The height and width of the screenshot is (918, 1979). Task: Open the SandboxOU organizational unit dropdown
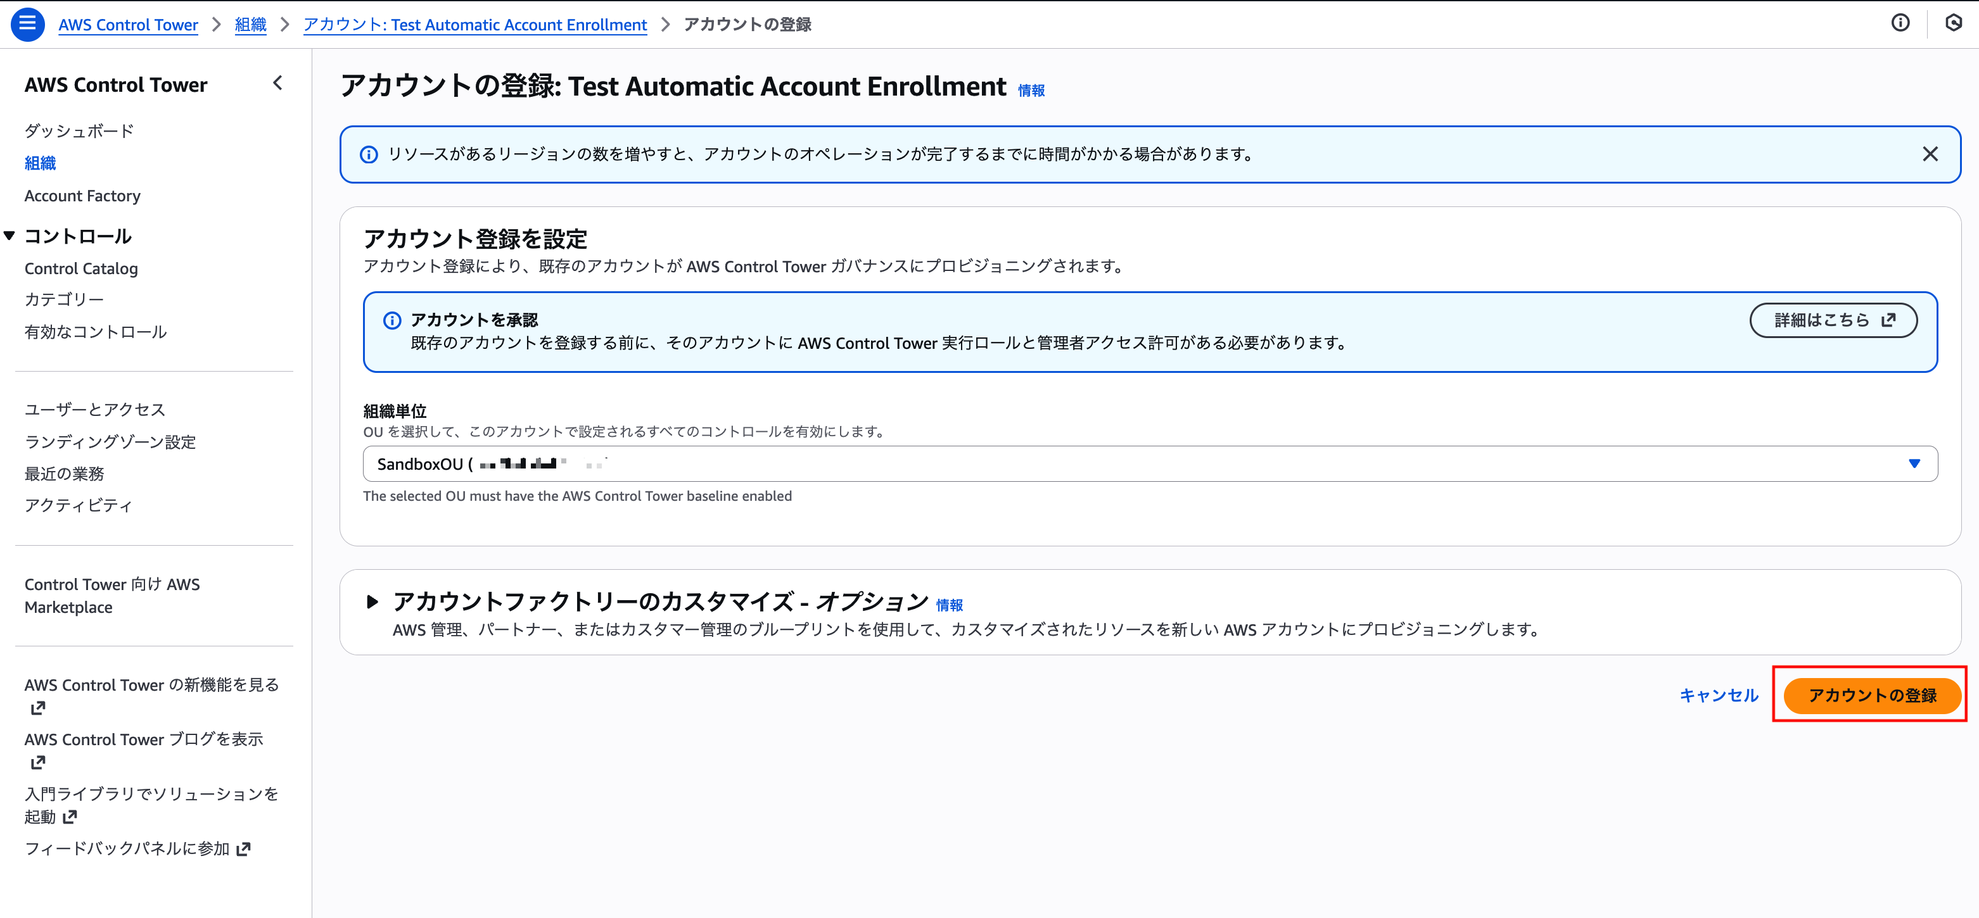1914,463
